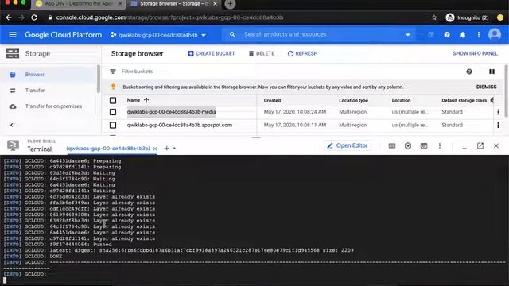The image size is (509, 286).
Task: Open the Cloud Shell web preview icon
Action: coord(424,146)
